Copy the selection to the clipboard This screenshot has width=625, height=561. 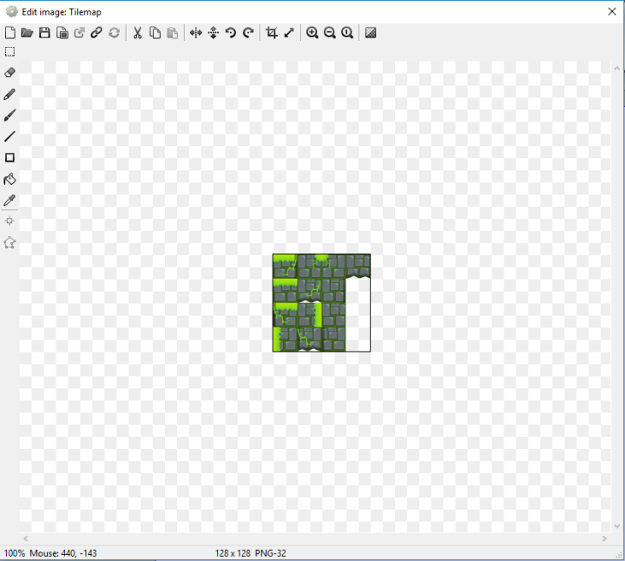(155, 33)
